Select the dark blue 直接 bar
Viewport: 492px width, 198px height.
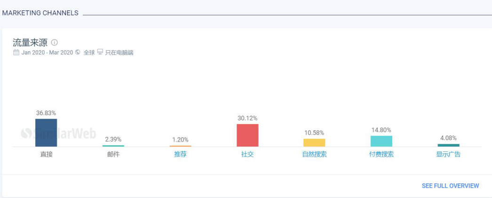(x=46, y=133)
